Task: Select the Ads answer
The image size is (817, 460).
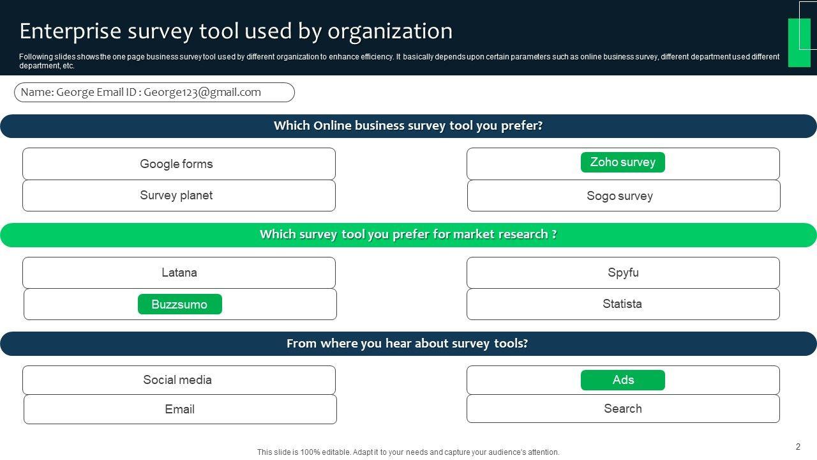Action: tap(623, 380)
